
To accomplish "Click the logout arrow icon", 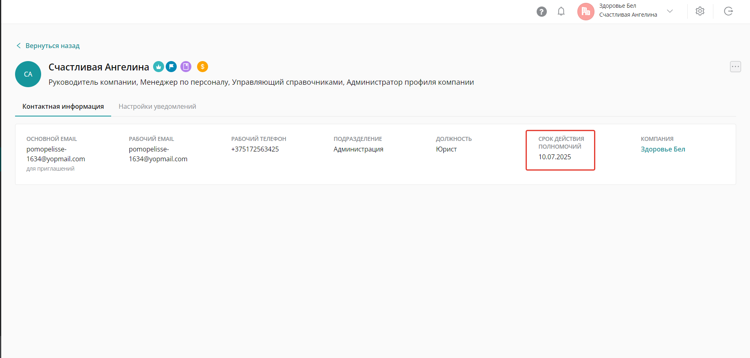I will [728, 11].
